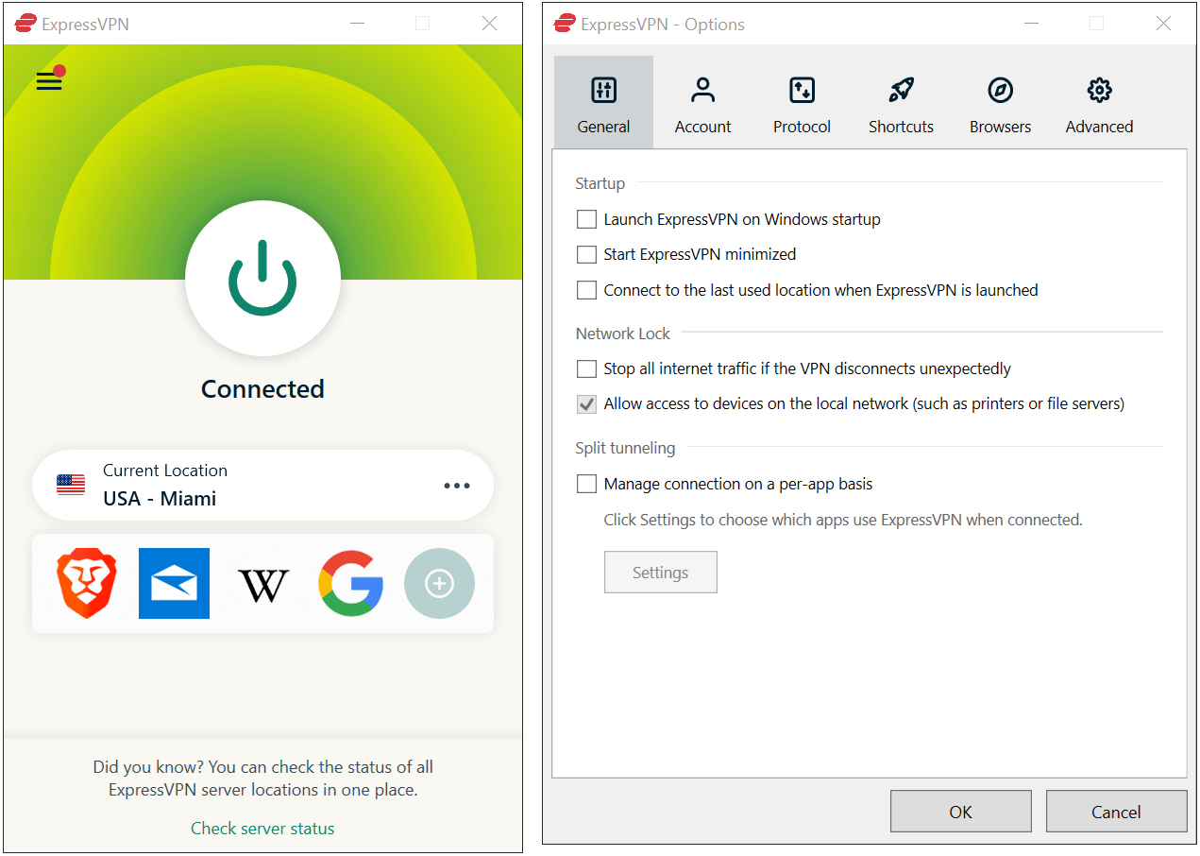
Task: Add a new shortcut with plus icon
Action: [439, 584]
